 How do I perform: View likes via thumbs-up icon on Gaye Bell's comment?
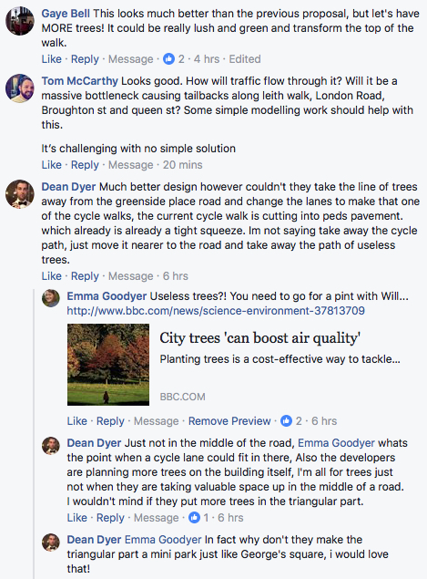coord(168,59)
